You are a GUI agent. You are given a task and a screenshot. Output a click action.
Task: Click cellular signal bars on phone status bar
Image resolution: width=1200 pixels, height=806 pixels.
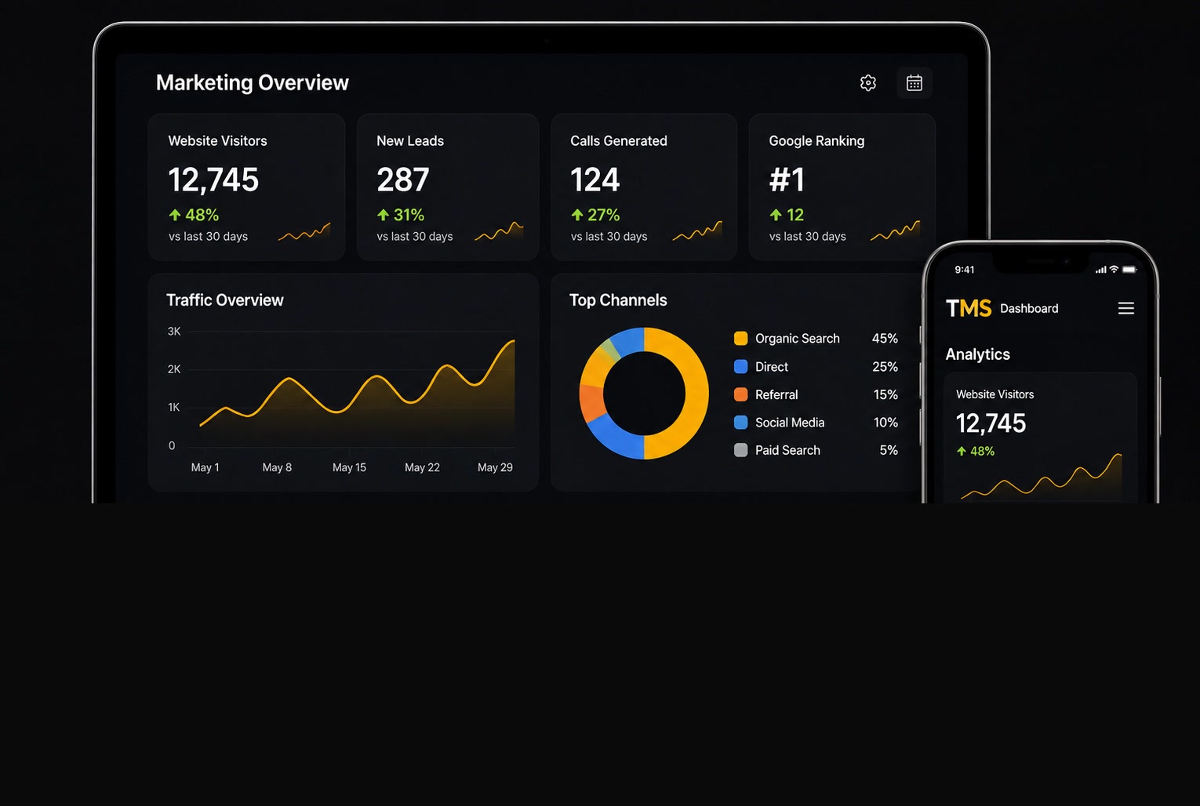click(x=1101, y=270)
